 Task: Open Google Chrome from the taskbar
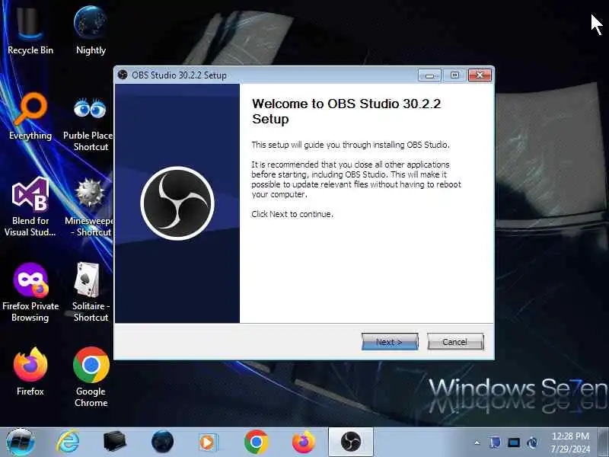tap(256, 442)
